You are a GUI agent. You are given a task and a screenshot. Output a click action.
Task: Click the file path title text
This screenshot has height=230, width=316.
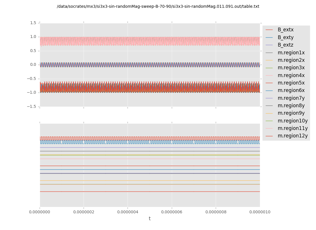click(x=158, y=6)
